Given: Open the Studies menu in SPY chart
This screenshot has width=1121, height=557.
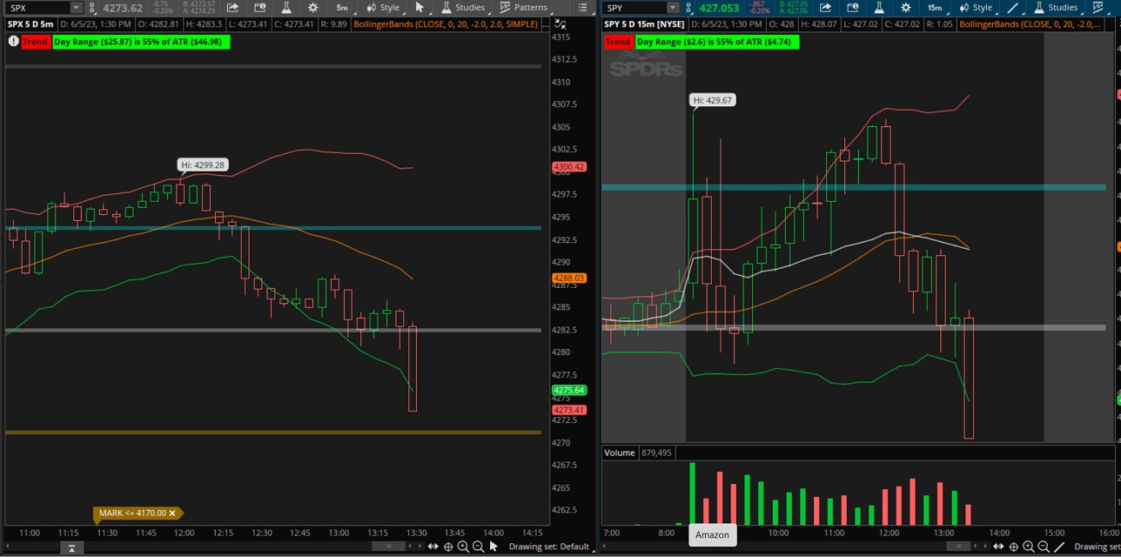Looking at the screenshot, I should tap(1056, 8).
